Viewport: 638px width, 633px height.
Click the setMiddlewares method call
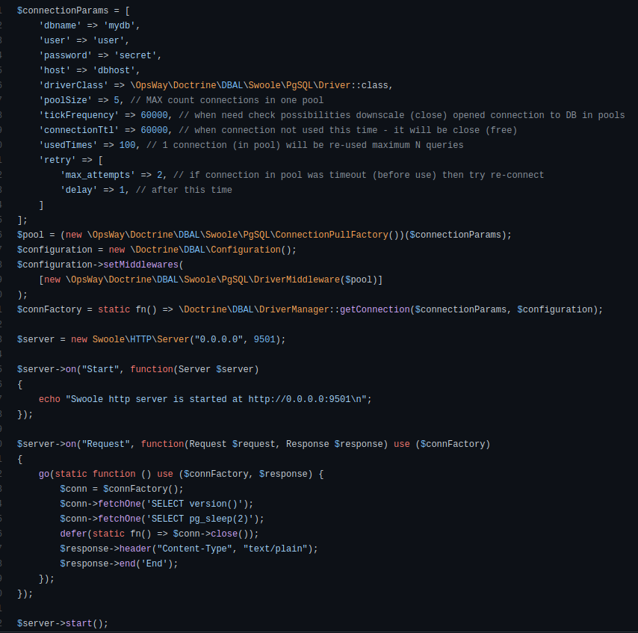140,265
